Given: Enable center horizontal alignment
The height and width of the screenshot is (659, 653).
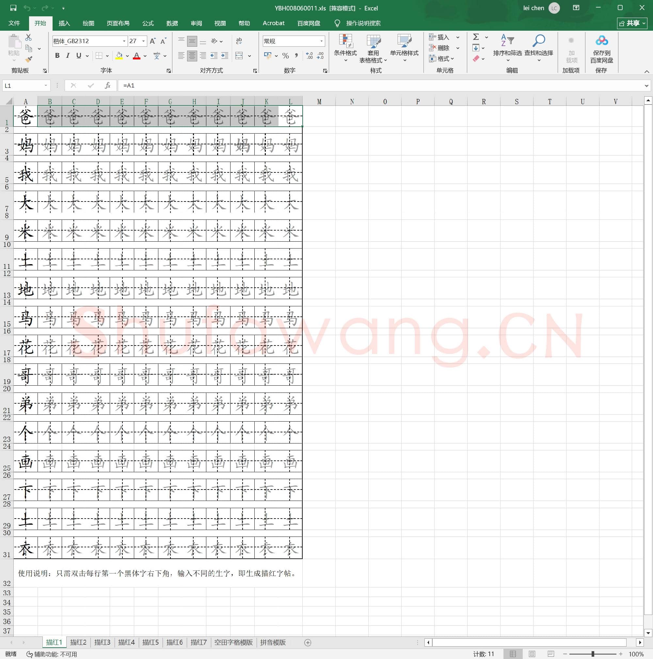Looking at the screenshot, I should [x=192, y=56].
